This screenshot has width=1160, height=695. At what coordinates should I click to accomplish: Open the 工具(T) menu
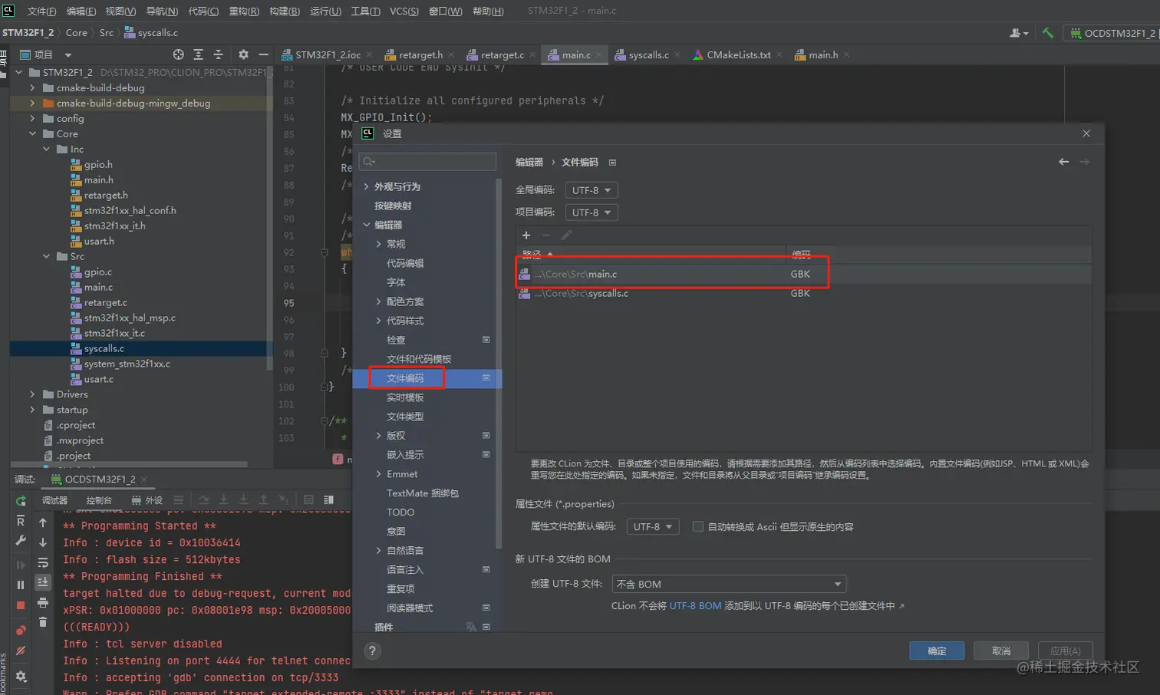pyautogui.click(x=365, y=11)
